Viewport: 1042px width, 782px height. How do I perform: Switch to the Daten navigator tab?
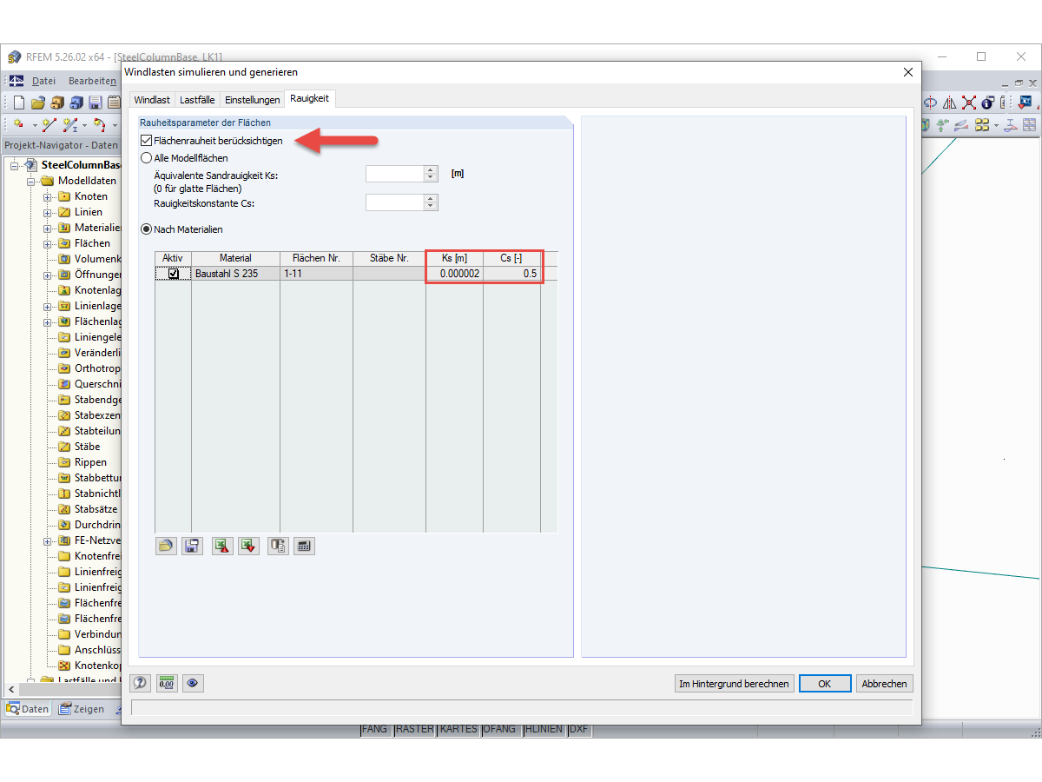click(27, 709)
